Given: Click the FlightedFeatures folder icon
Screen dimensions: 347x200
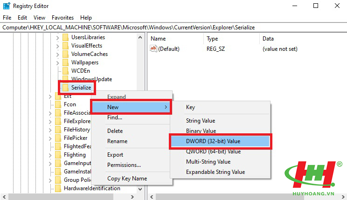Looking at the screenshot, I should coord(58,146).
